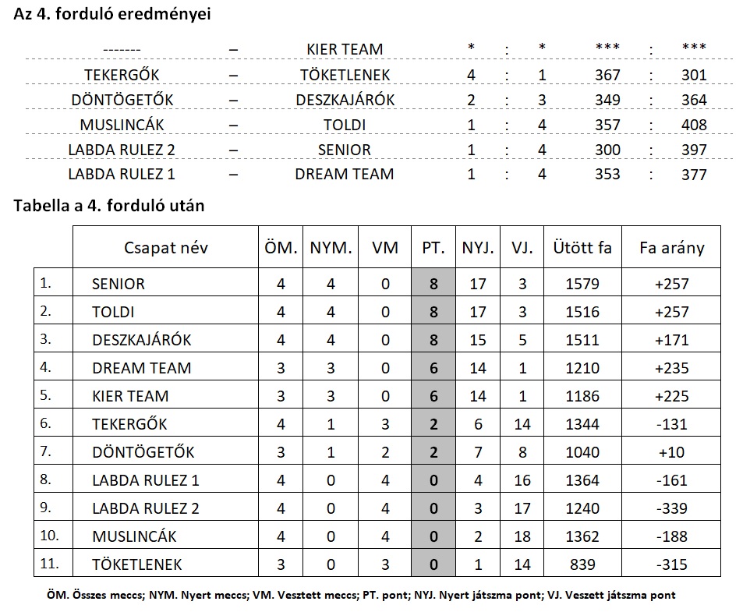The height and width of the screenshot is (612, 750).
Task: Click the abbreviation legend below the table
Action: point(359,595)
